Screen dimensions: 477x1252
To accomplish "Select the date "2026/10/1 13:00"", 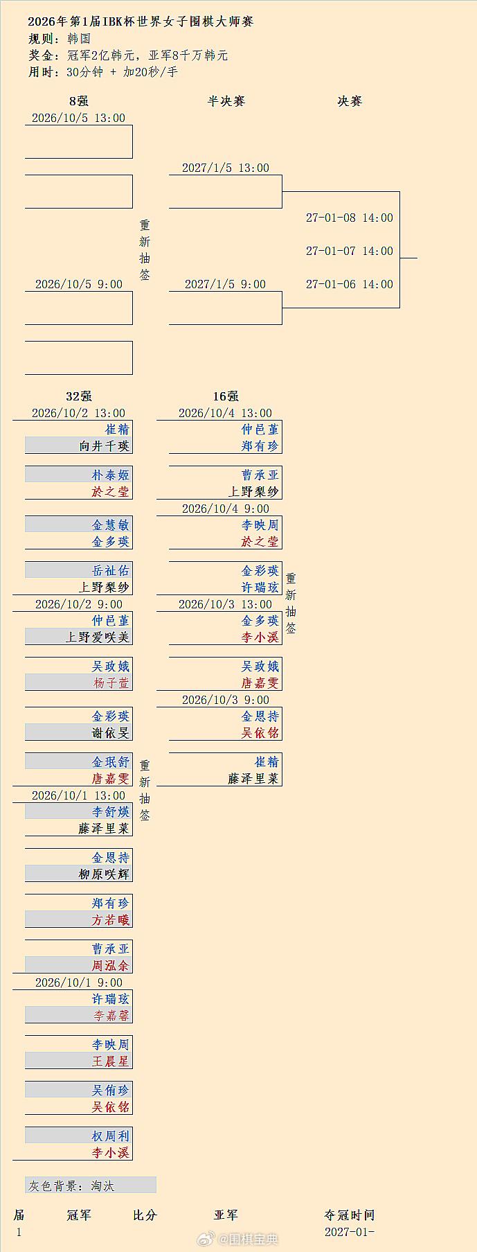I will 79,795.
